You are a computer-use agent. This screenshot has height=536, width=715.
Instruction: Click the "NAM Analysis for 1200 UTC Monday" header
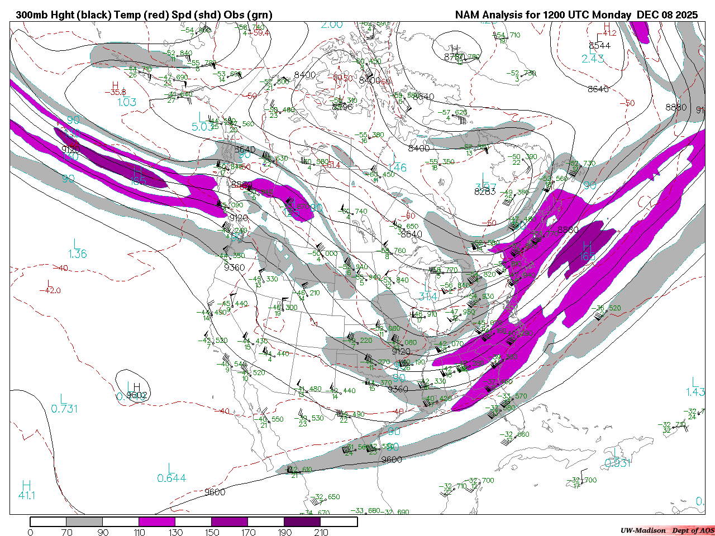click(544, 15)
